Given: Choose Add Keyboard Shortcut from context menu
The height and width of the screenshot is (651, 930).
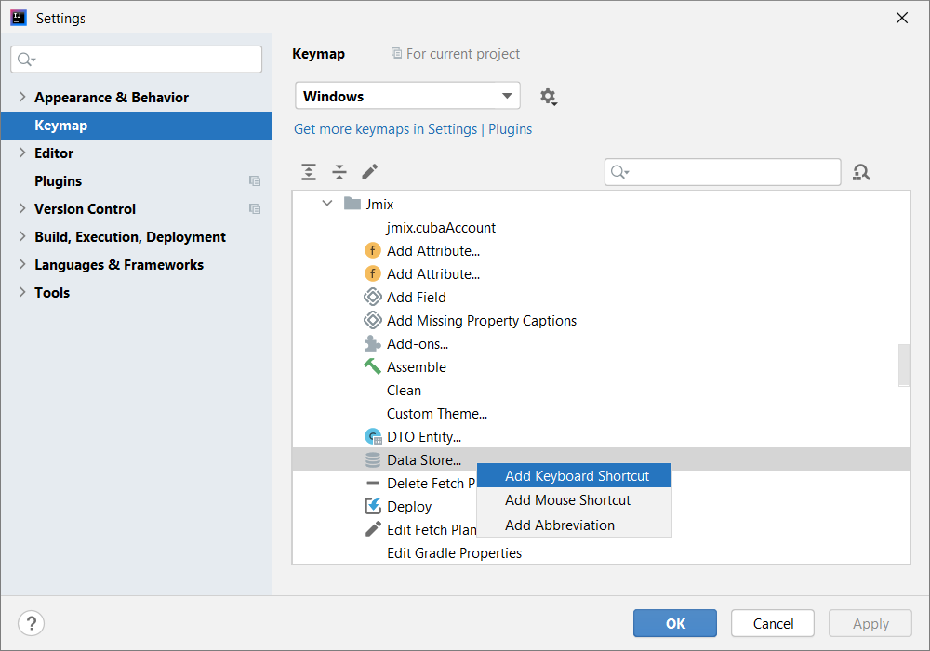Looking at the screenshot, I should (574, 475).
